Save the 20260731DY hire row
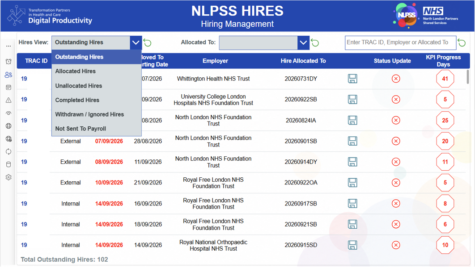Image resolution: width=475 pixels, height=268 pixels. [x=352, y=79]
